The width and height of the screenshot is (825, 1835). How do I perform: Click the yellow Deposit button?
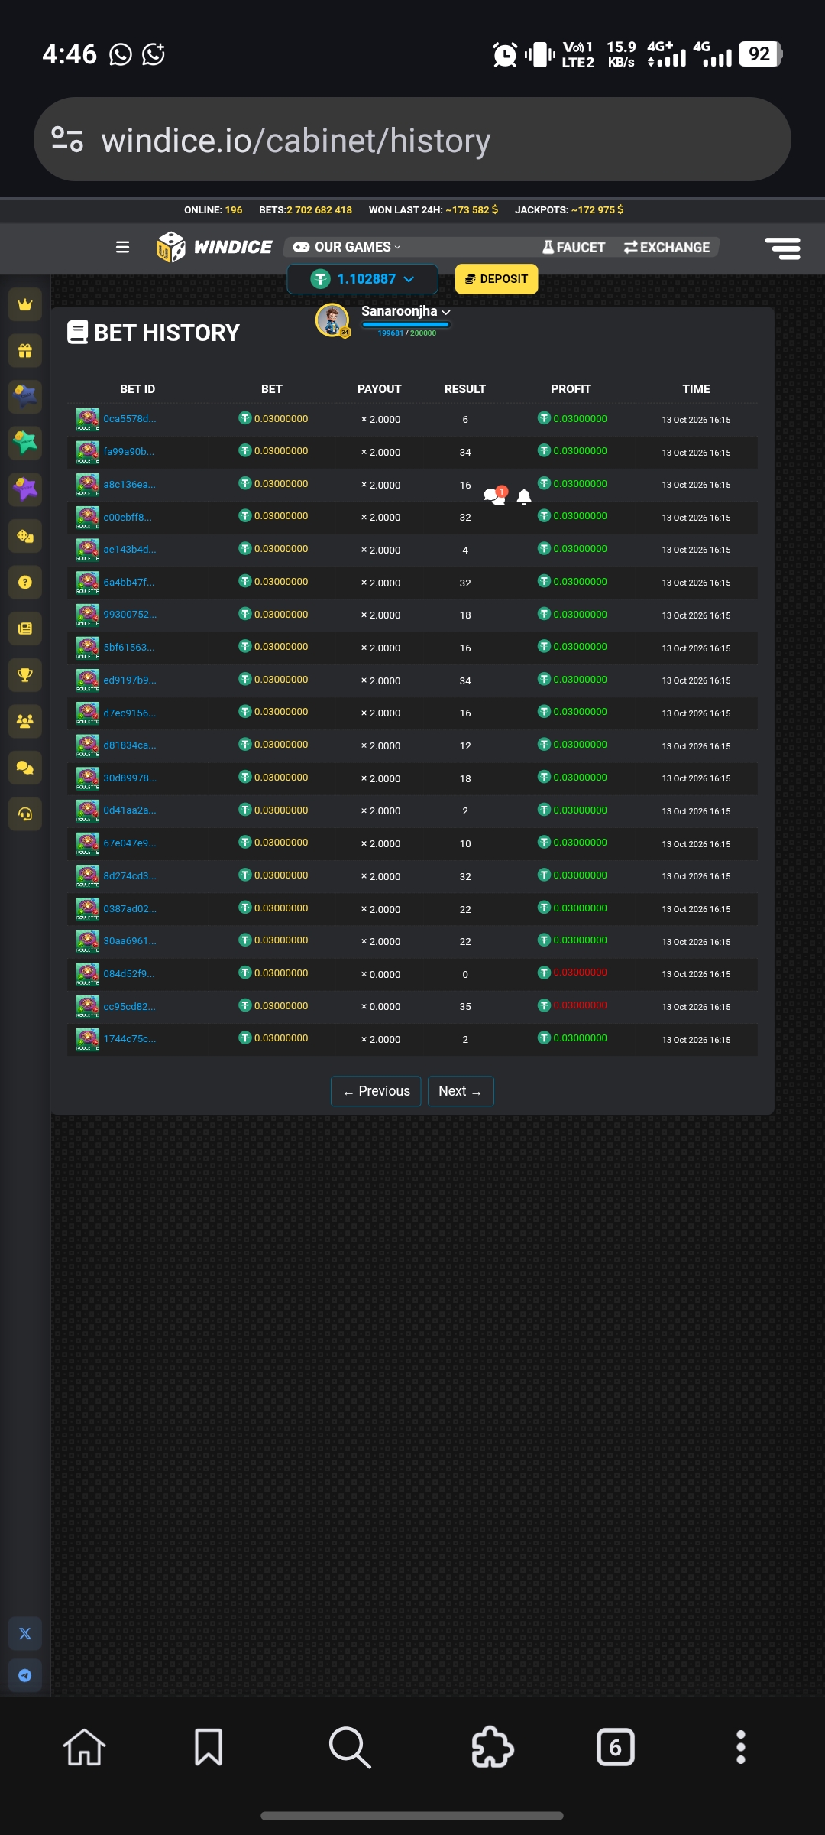pyautogui.click(x=497, y=279)
